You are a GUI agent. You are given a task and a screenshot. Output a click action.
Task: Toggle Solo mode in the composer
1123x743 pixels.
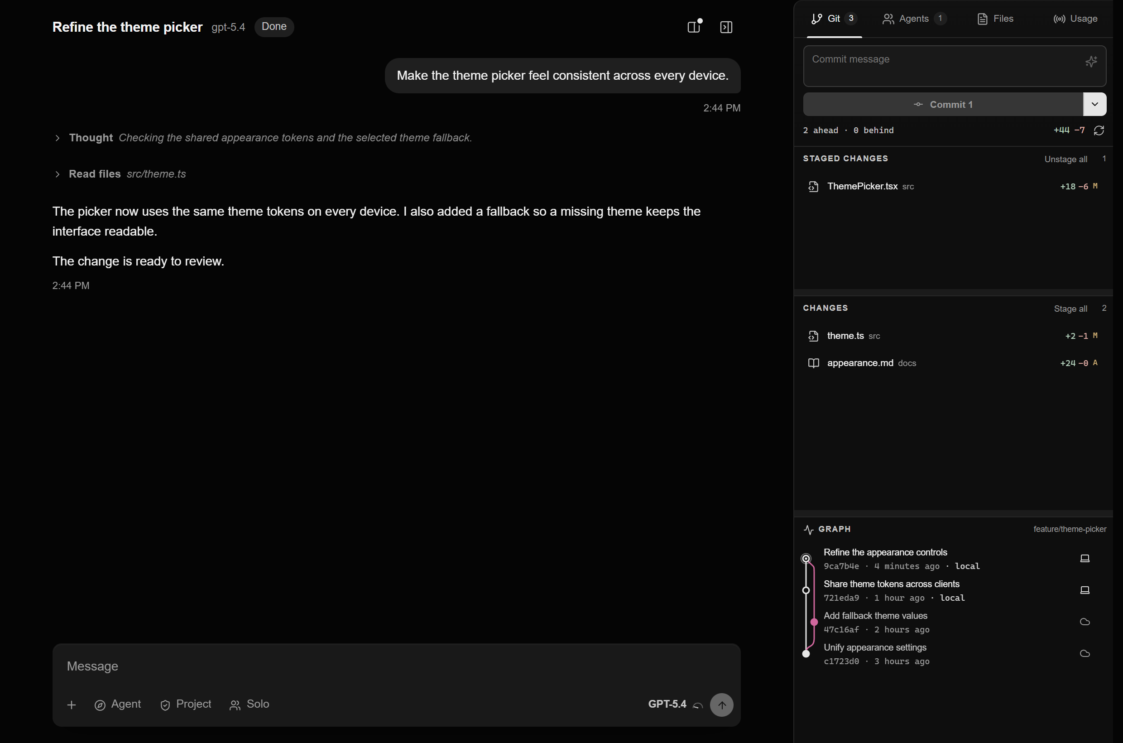(249, 704)
